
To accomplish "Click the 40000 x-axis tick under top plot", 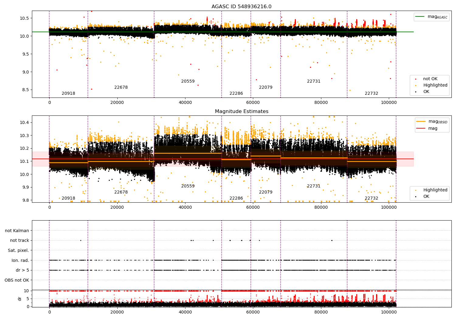I will [185, 102].
